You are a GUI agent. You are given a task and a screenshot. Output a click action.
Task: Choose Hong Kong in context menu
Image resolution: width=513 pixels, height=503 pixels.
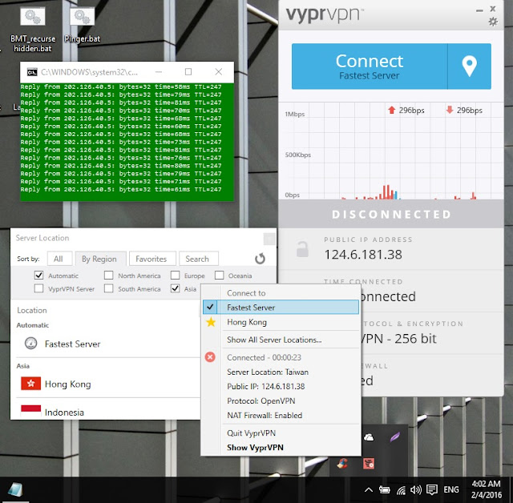point(281,322)
